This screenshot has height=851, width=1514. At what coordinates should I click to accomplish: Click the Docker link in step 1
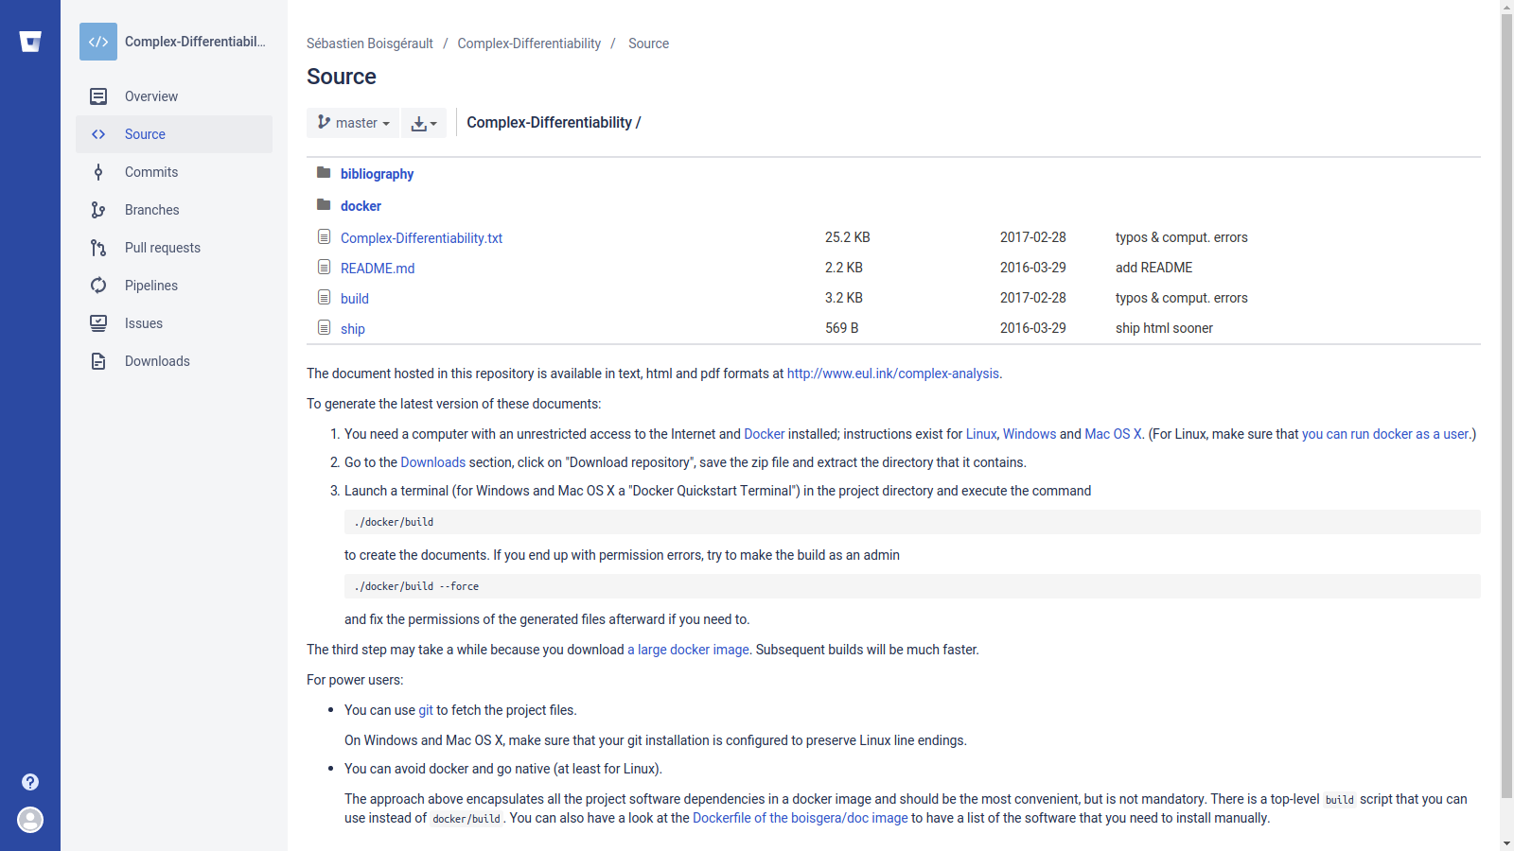765,434
